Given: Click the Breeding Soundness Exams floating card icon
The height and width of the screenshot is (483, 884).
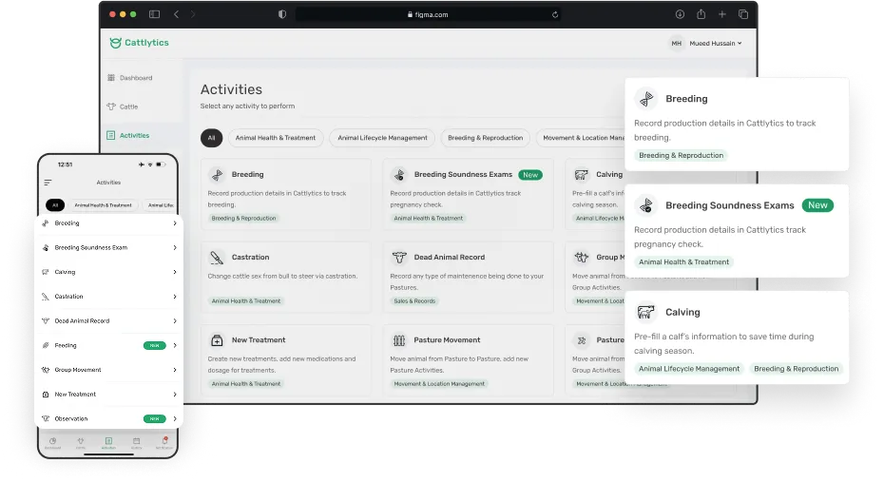Looking at the screenshot, I should click(646, 205).
